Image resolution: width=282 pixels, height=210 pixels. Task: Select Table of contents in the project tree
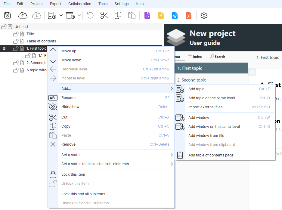[41, 41]
